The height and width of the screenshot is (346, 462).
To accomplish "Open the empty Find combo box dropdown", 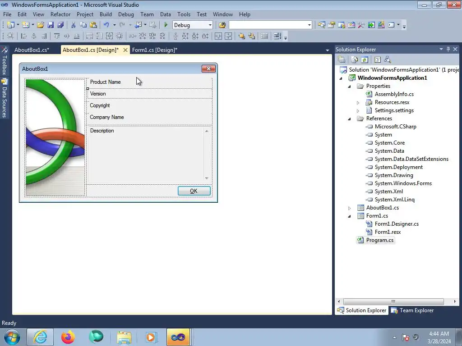I will click(310, 25).
